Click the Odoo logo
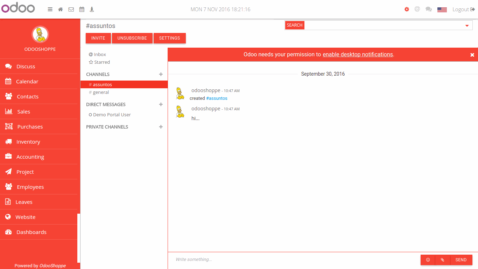The image size is (478, 269). tap(18, 8)
